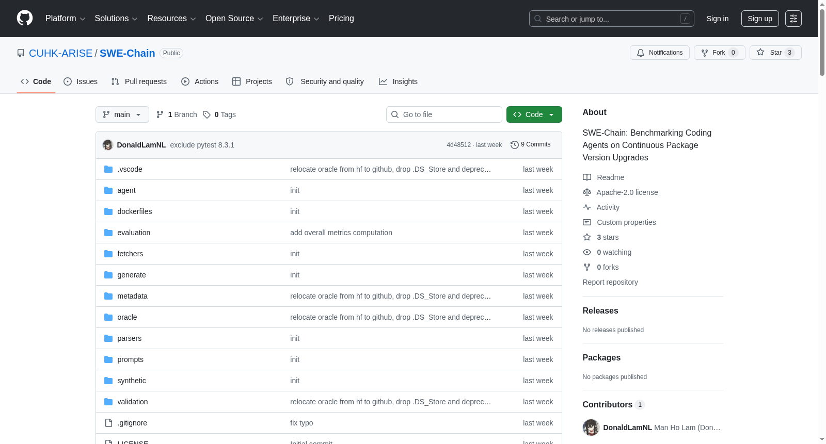Screen dimensions: 826x444
Task: Open the Pull requests tab
Action: [139, 81]
